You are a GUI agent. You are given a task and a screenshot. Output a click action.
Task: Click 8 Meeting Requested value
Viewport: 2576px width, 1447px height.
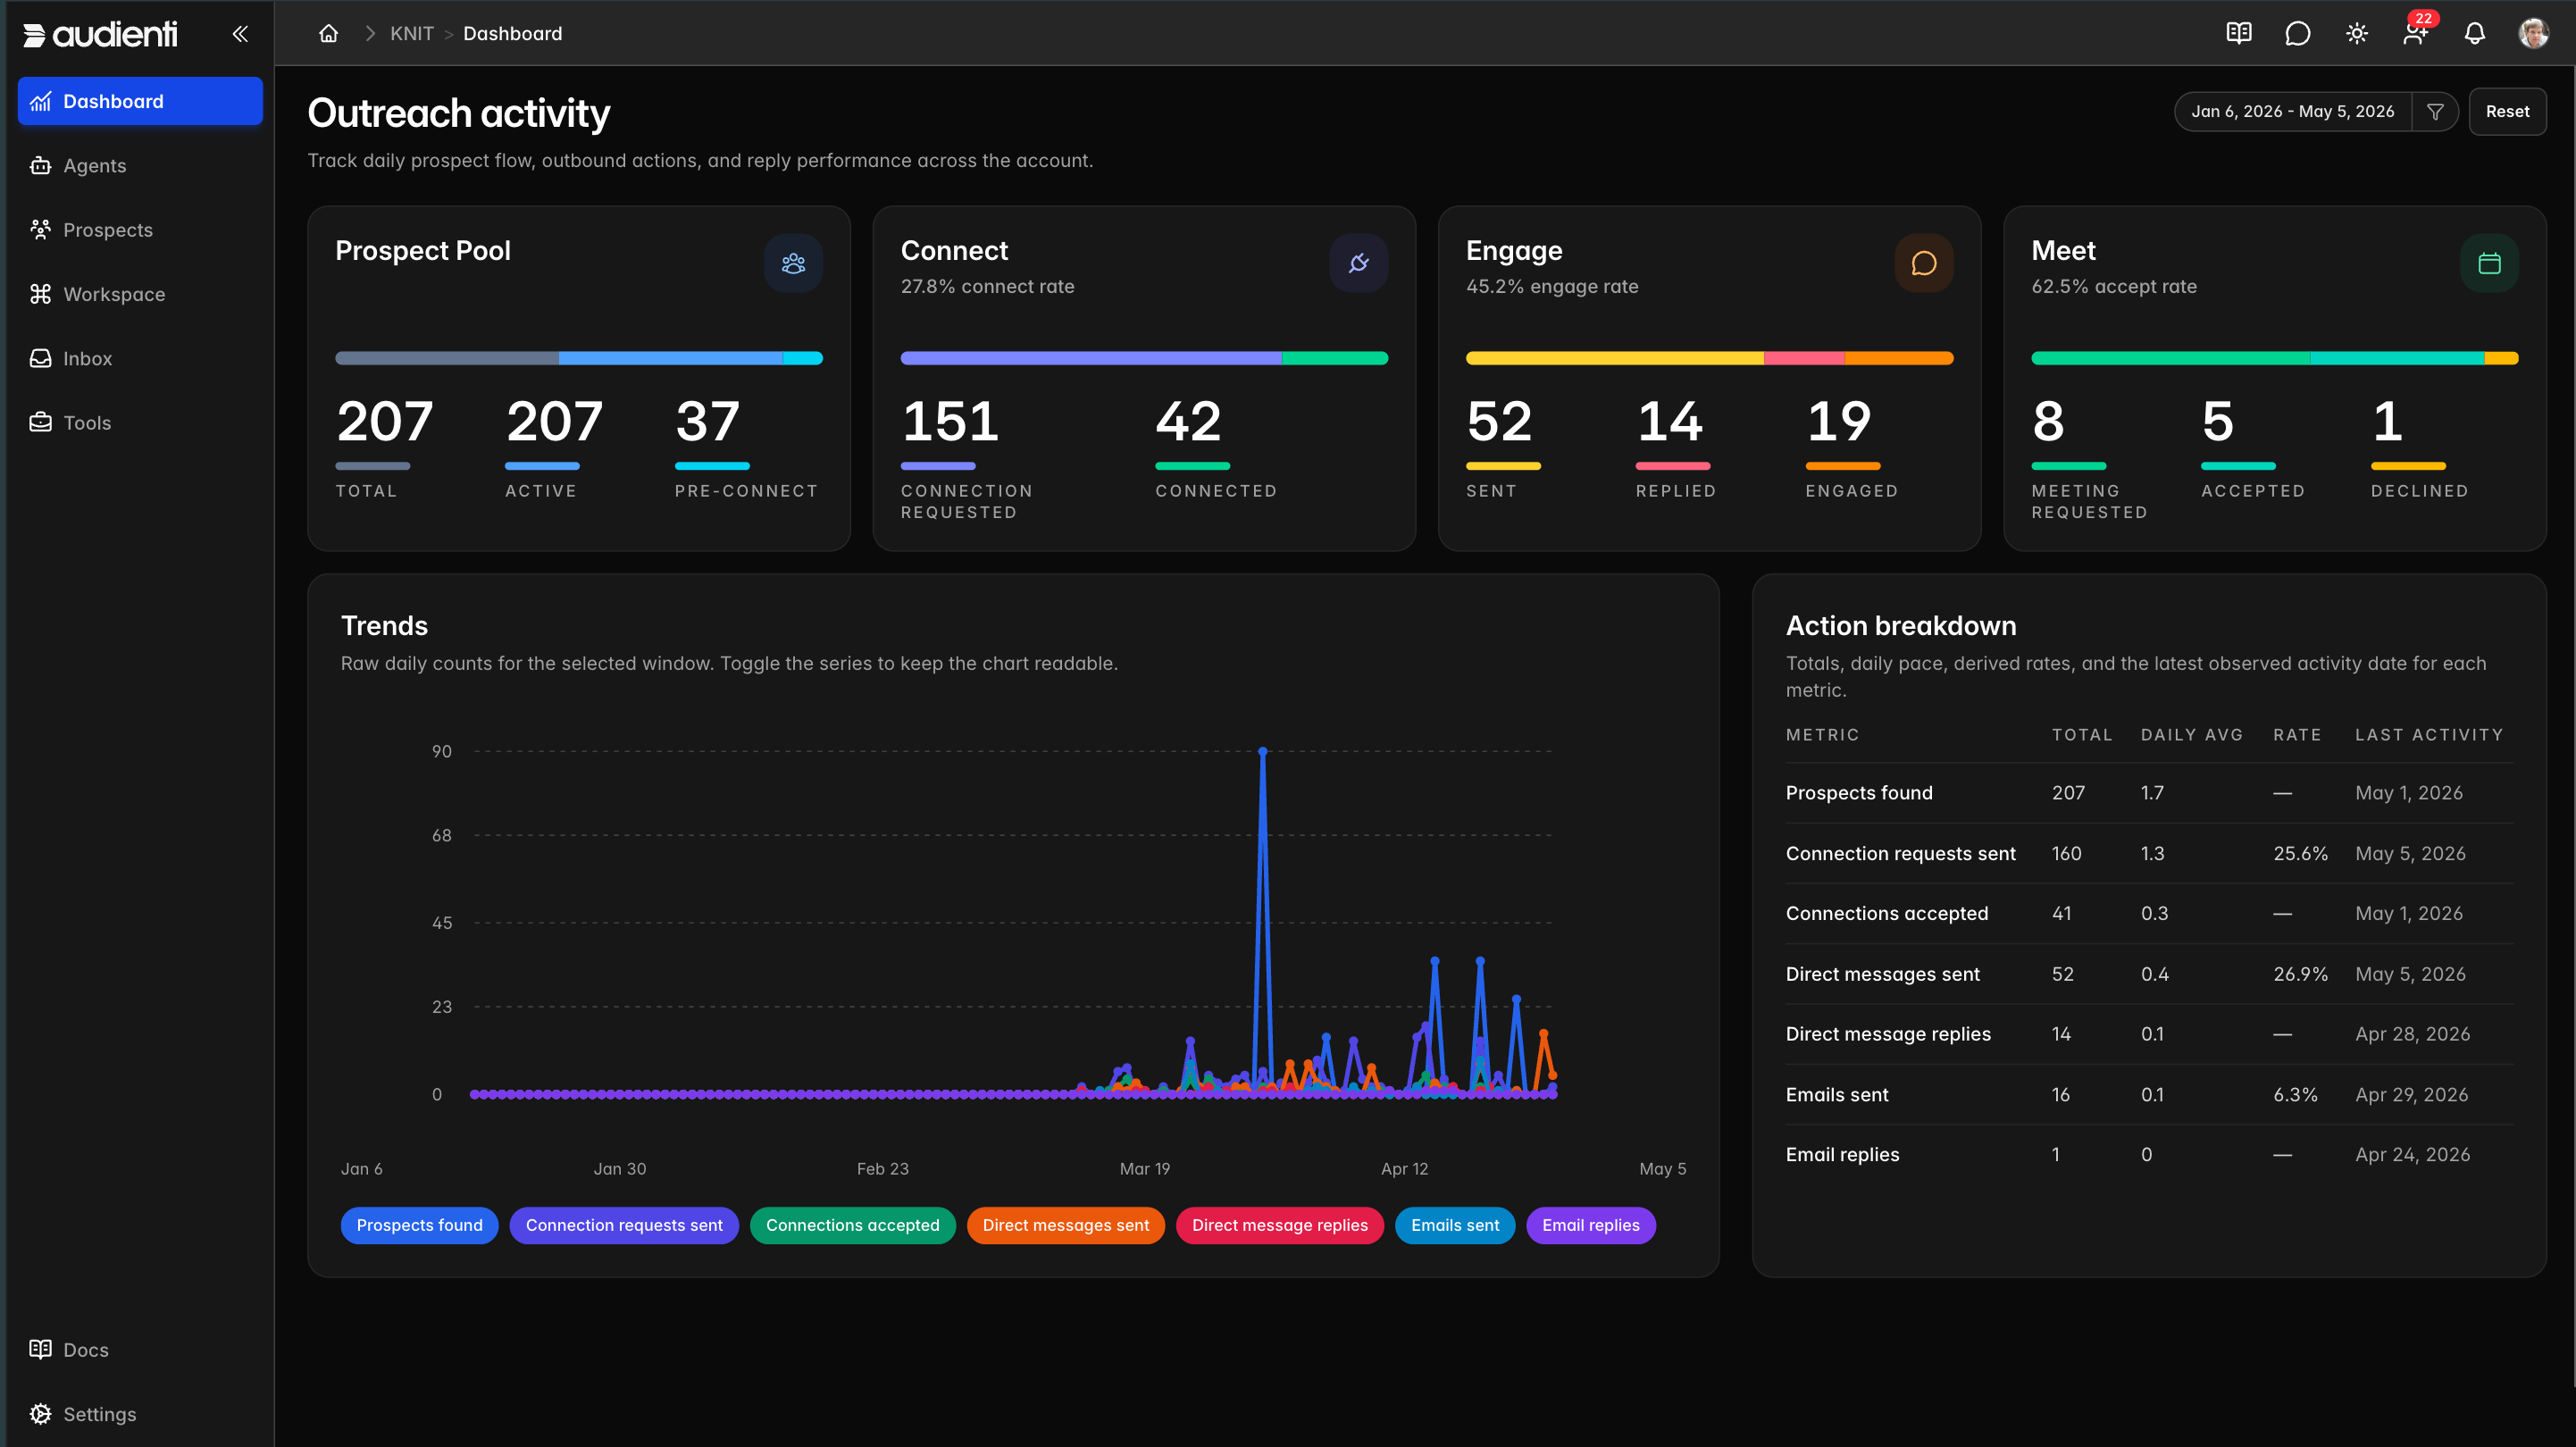pos(2048,421)
